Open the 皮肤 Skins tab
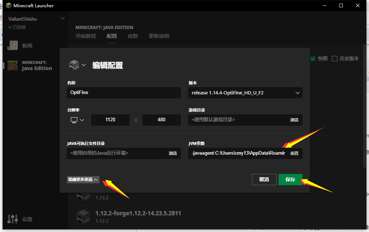 (133, 36)
